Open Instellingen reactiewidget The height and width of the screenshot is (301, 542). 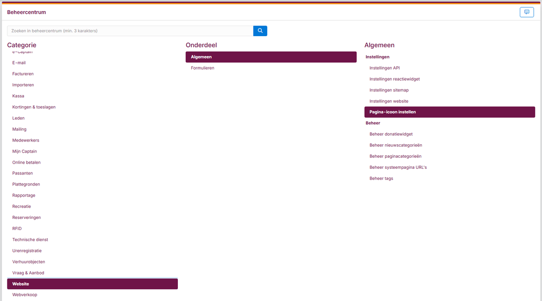coord(394,79)
